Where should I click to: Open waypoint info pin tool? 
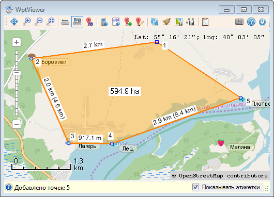point(89,22)
